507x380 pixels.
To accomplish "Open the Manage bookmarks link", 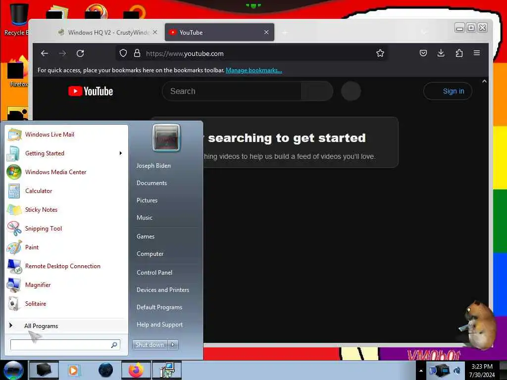I will click(254, 70).
